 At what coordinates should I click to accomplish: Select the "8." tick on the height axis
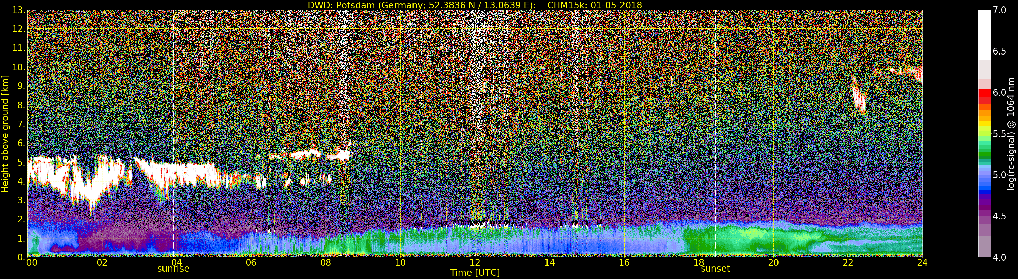(21, 105)
